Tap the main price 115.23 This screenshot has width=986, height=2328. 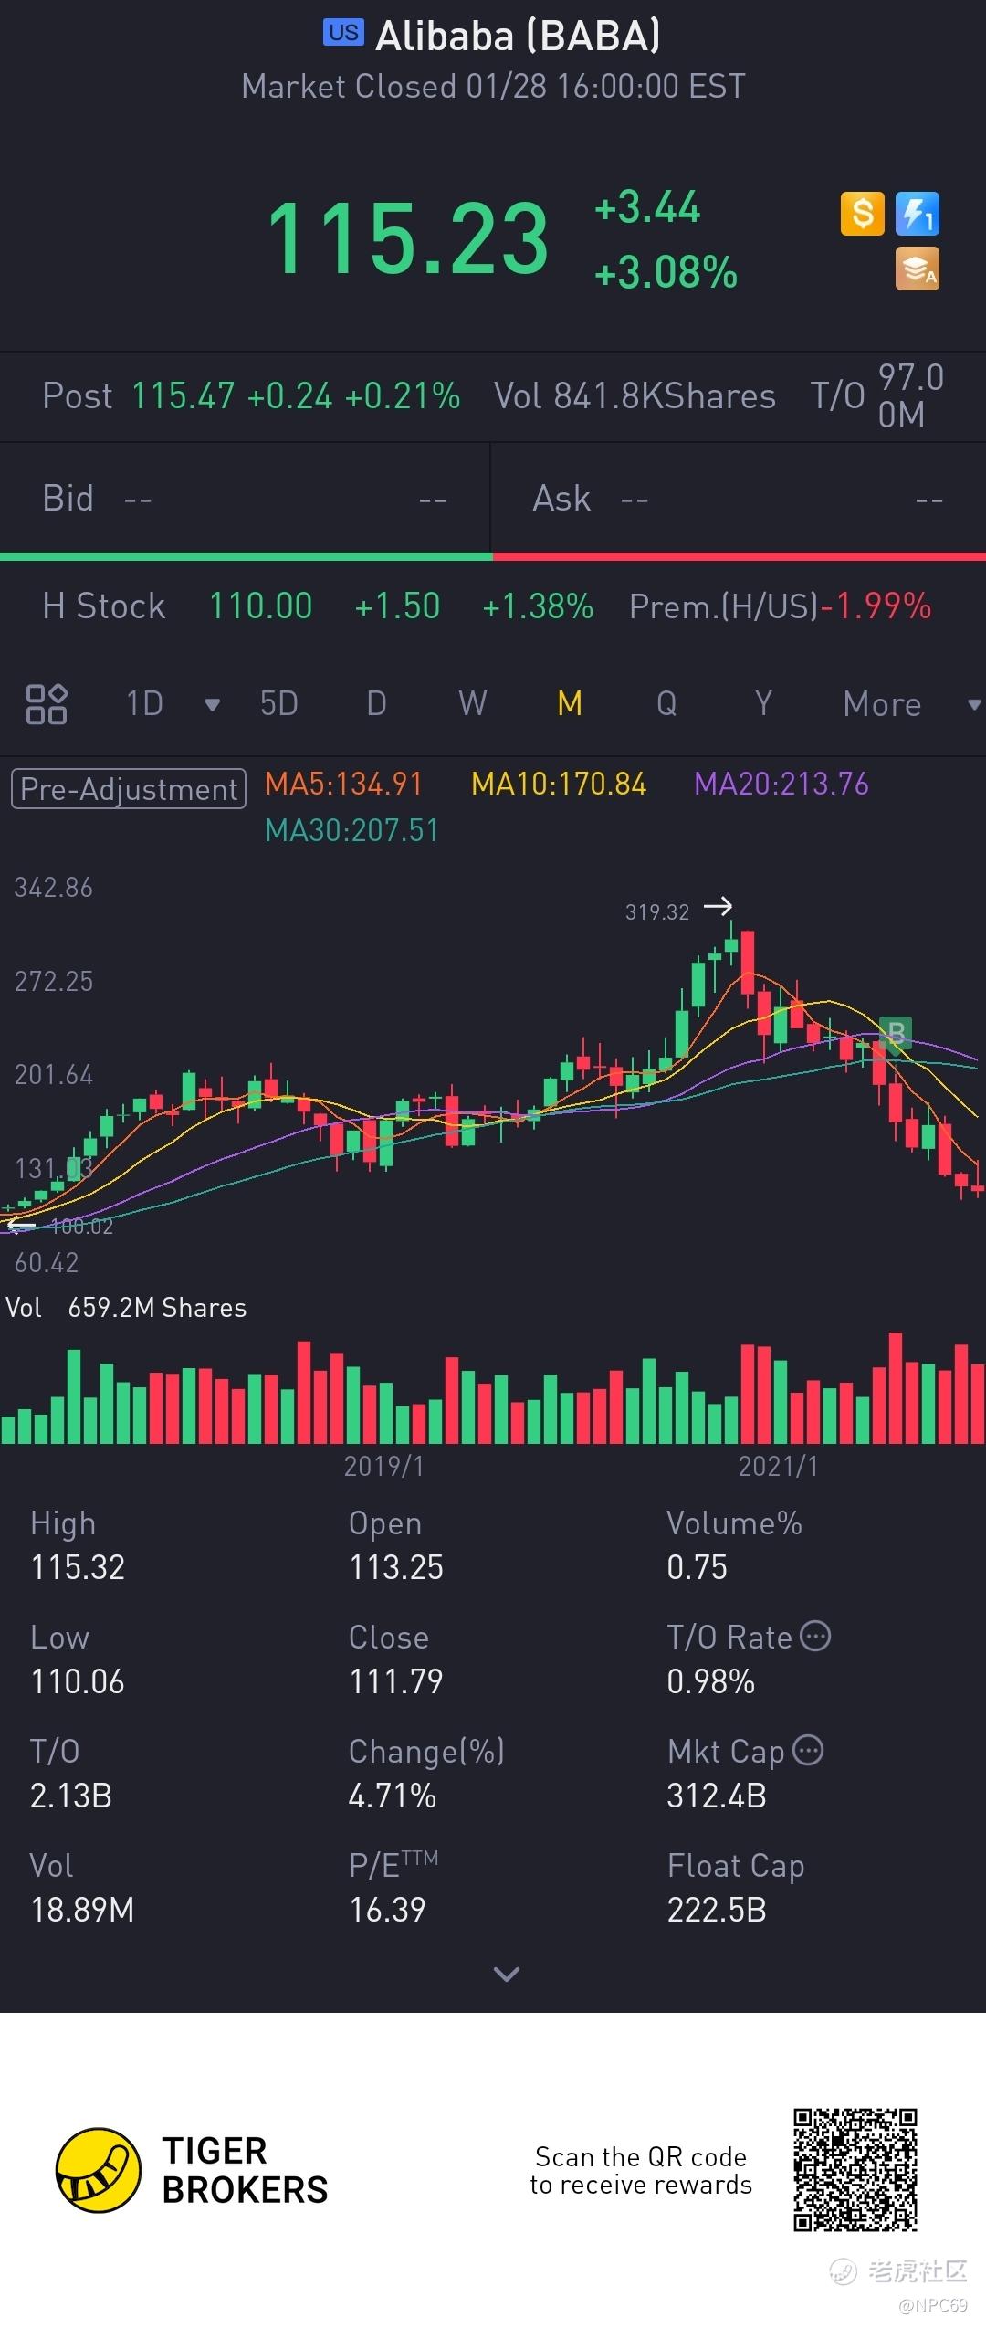[x=407, y=239]
